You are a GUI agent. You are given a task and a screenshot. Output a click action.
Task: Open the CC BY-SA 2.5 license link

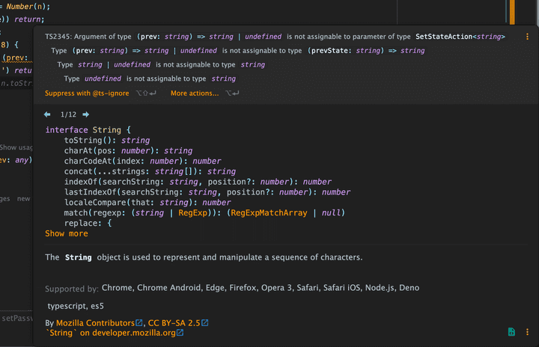tap(173, 323)
